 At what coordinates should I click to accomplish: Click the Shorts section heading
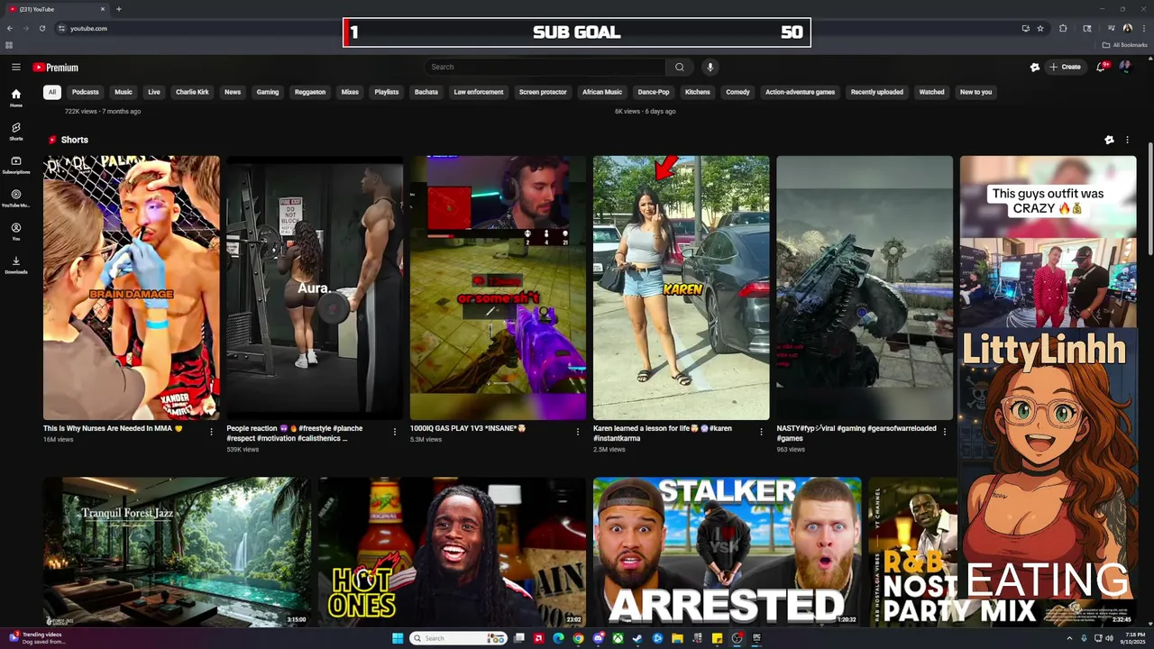point(75,140)
